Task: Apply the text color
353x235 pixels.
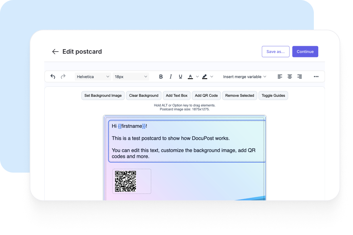Action: (190, 77)
